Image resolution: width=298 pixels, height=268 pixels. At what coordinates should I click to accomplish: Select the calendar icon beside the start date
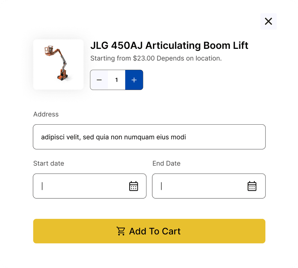click(x=134, y=186)
